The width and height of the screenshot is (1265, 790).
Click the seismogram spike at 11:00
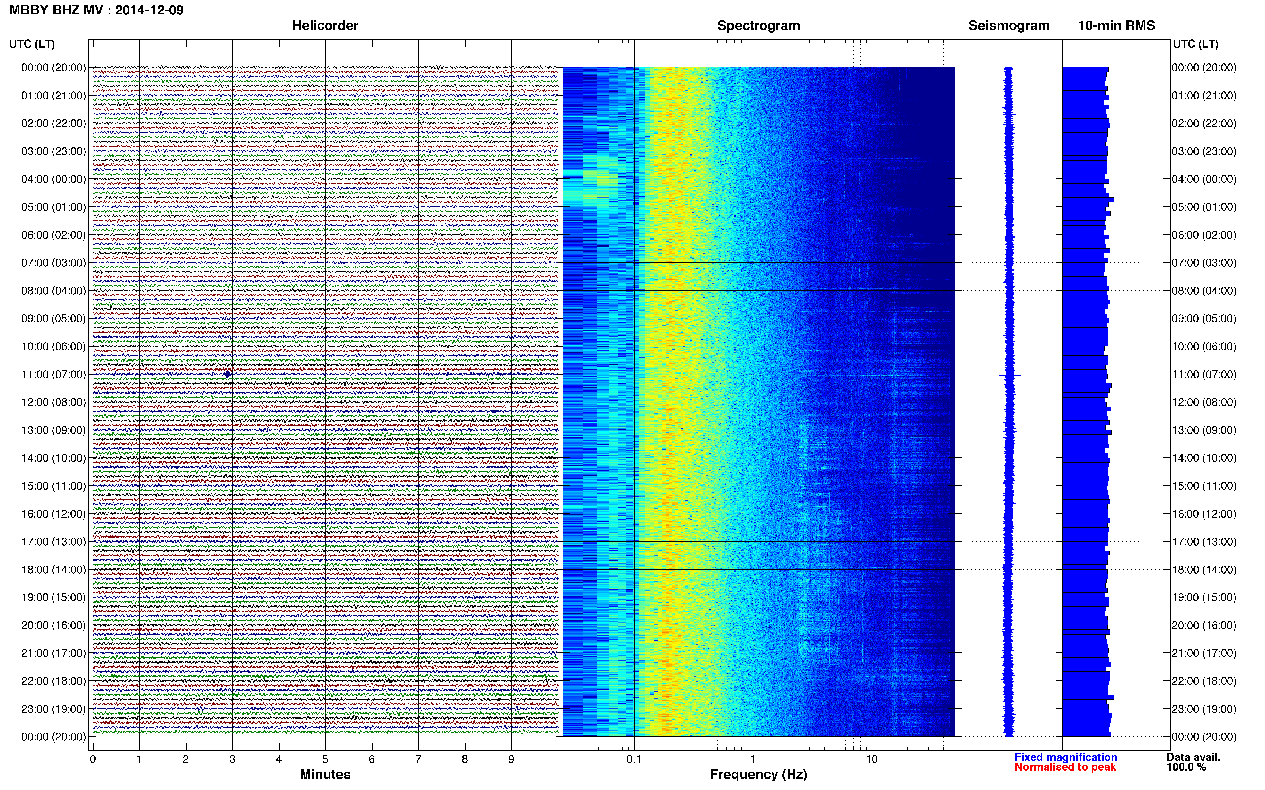click(1010, 375)
